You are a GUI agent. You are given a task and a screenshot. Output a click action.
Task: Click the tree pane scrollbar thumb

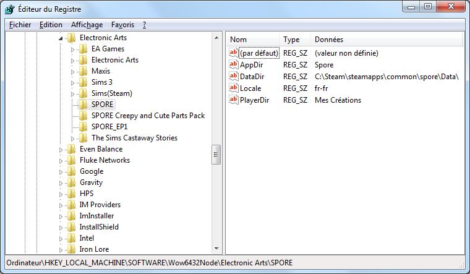216,155
